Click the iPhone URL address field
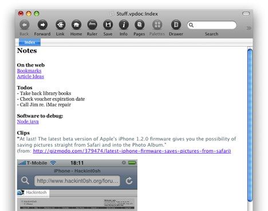The height and width of the screenshot is (211, 268). (77, 181)
